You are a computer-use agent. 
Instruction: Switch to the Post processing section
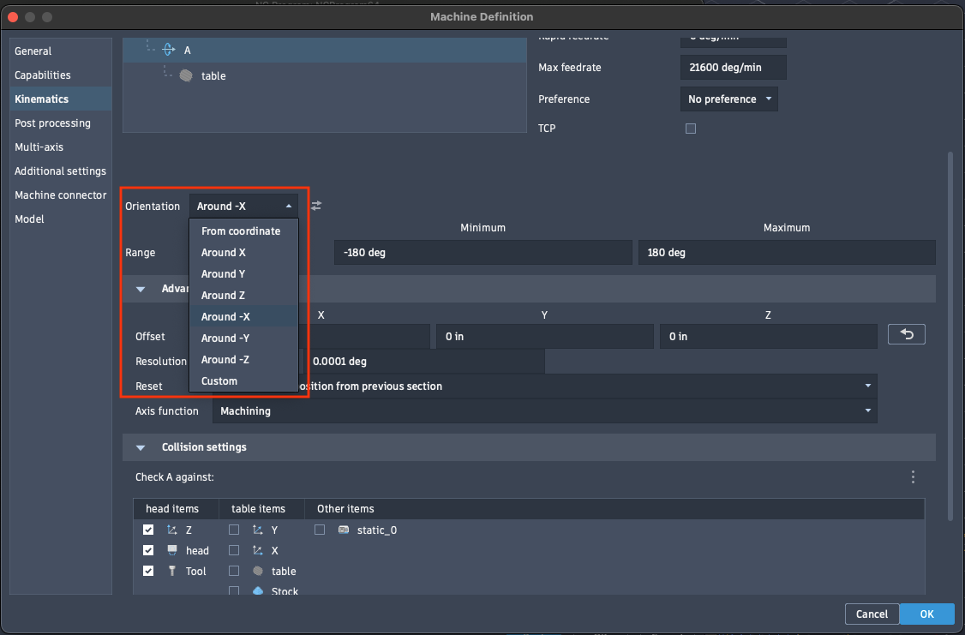click(x=52, y=123)
